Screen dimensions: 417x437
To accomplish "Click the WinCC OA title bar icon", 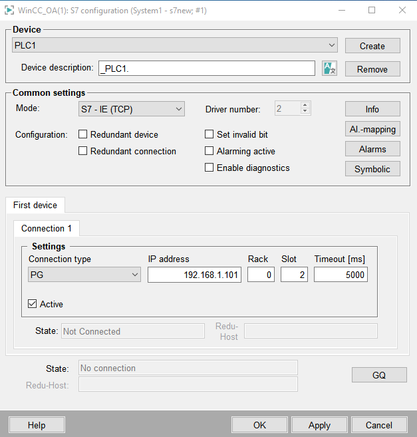I will tap(10, 10).
